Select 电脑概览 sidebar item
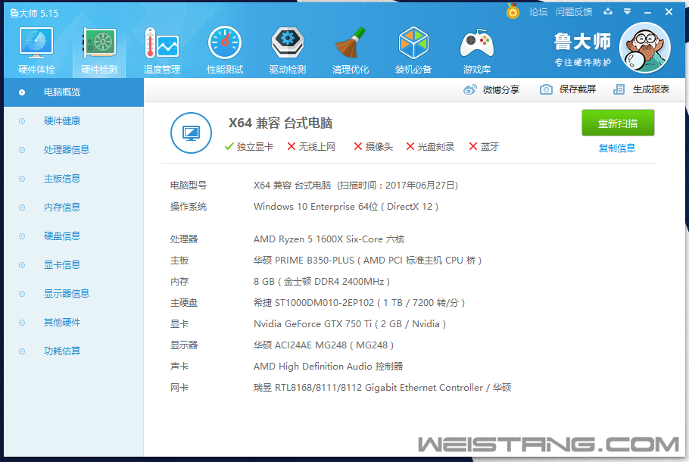 [x=74, y=92]
